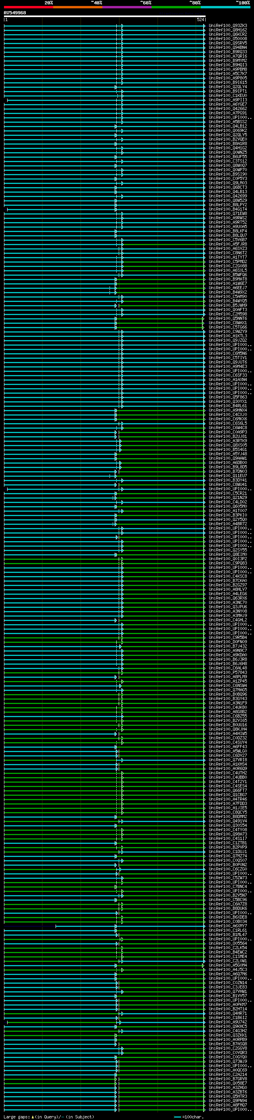The image size is (254, 1120).
Task: Select UniRef100_A6SXL5 entry
Action: 228,270
